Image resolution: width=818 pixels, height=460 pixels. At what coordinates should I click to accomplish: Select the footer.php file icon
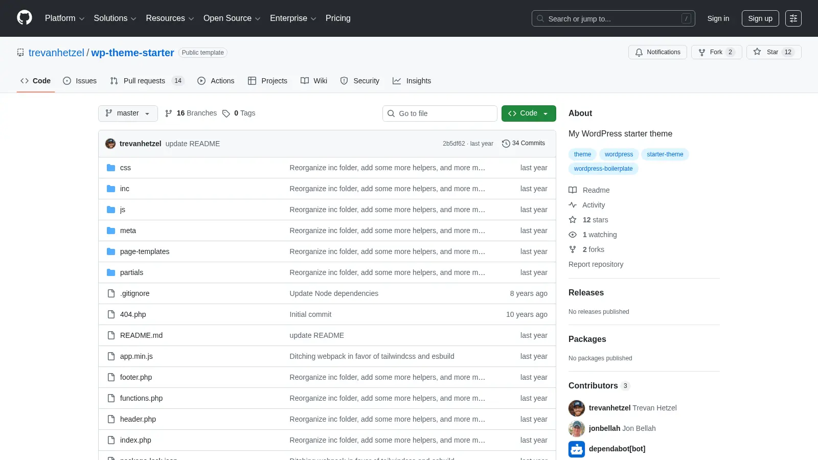point(111,377)
